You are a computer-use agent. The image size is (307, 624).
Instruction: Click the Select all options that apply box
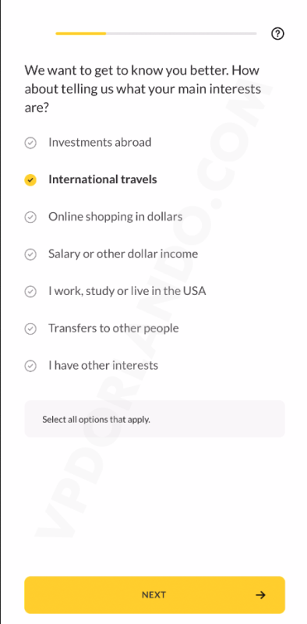155,419
